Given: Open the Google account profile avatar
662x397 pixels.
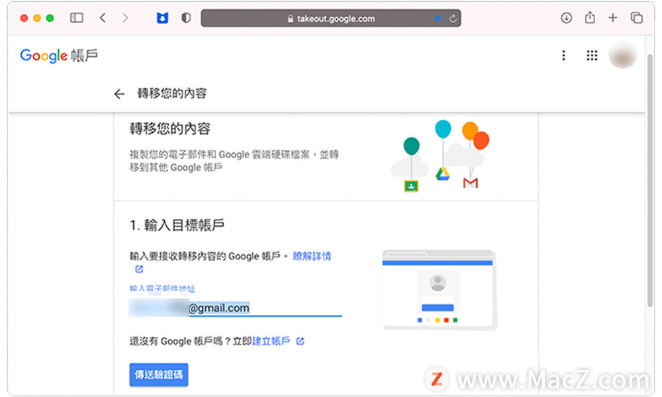Looking at the screenshot, I should click(x=623, y=56).
